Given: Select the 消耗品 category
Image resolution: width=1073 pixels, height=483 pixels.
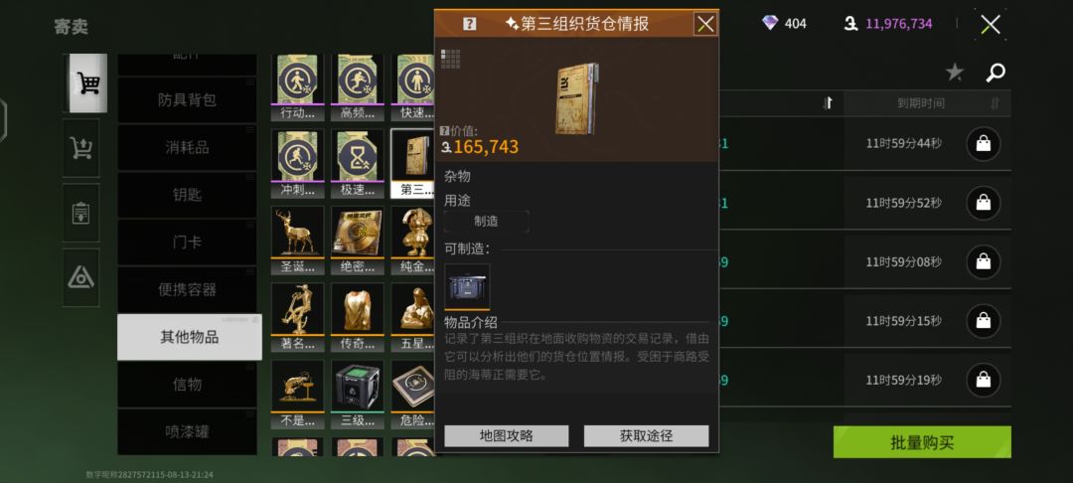Looking at the screenshot, I should pos(187,147).
